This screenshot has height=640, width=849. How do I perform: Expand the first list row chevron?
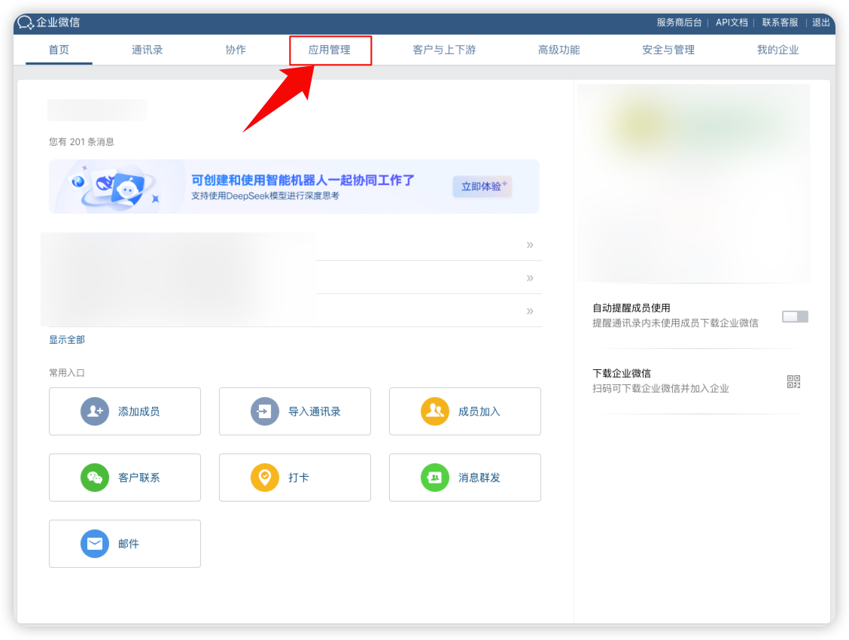[529, 245]
